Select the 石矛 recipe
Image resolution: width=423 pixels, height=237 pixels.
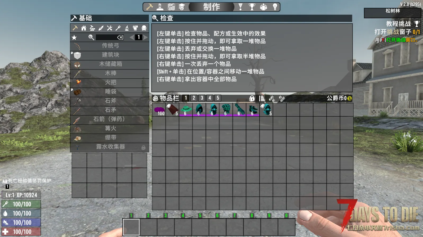110,110
